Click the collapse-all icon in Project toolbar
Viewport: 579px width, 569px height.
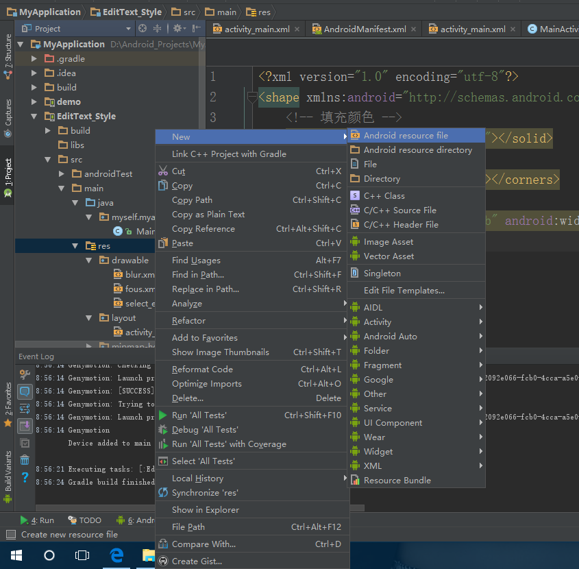[156, 28]
